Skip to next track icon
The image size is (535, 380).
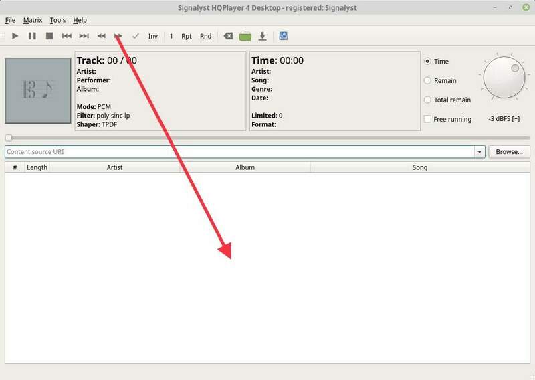click(84, 36)
